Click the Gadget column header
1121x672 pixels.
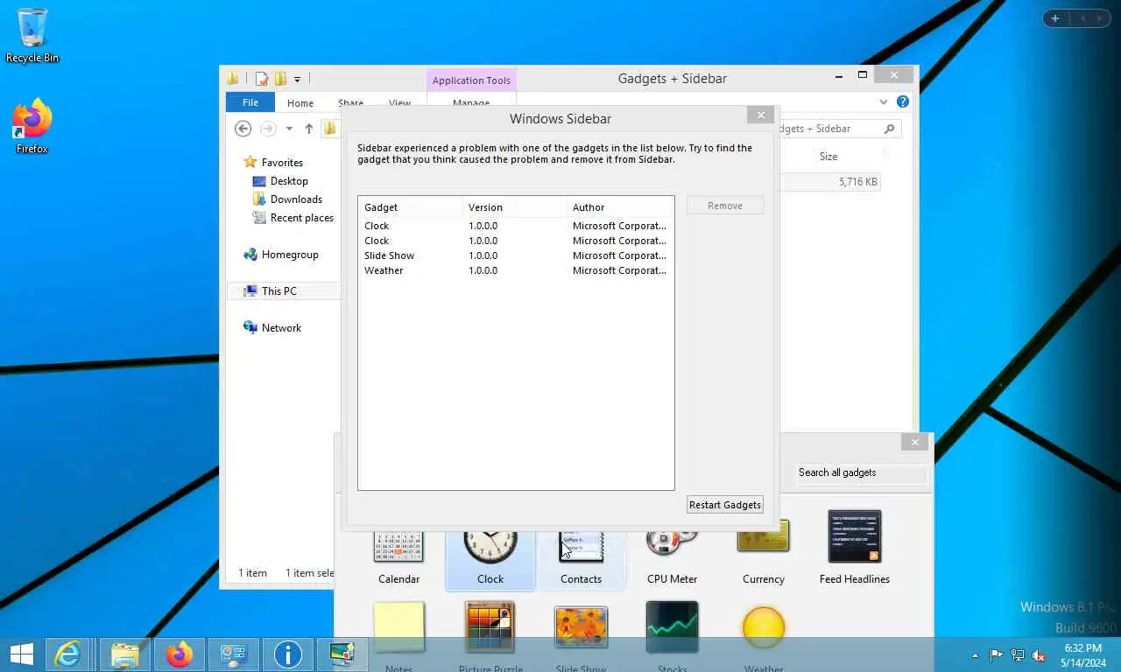pos(411,207)
